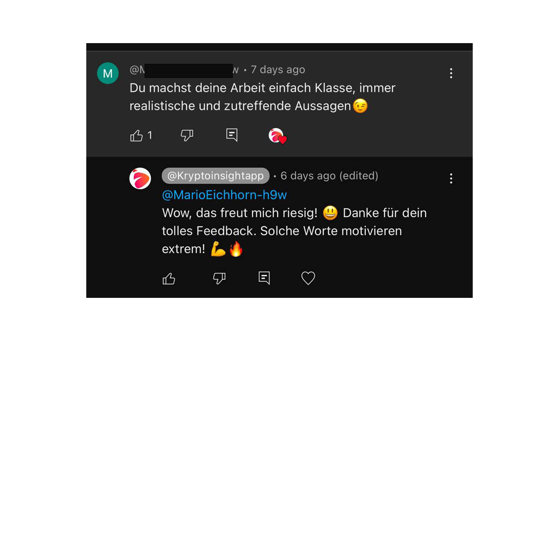The image size is (559, 559).
Task: Open three-dot menu for first comment
Action: point(451,73)
